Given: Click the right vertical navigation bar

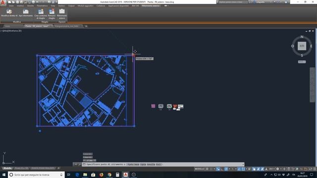Looking at the screenshot, I should [312, 85].
